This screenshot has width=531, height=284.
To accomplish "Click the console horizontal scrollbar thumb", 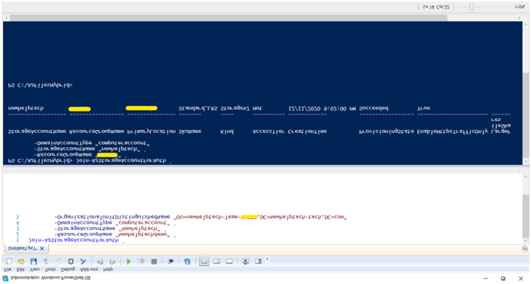I will point(228,18).
